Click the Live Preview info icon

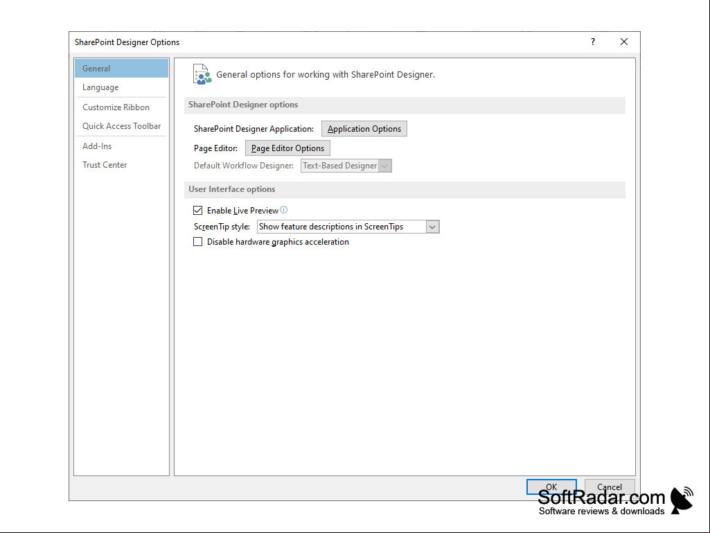tap(283, 210)
